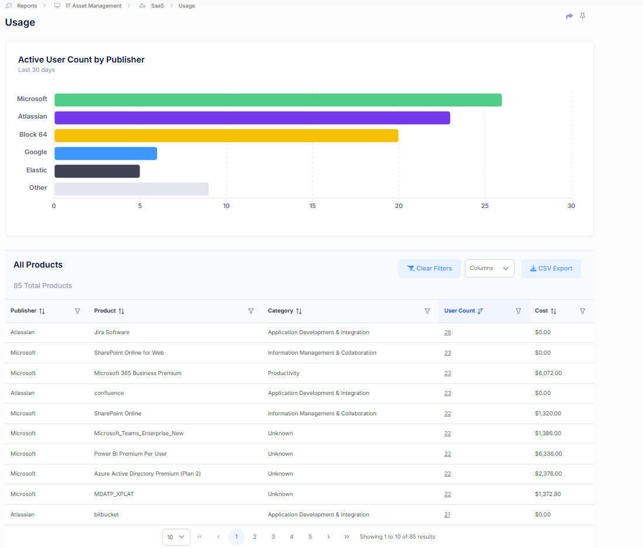Open the User Count column filter
The width and height of the screenshot is (643, 548).
click(519, 311)
